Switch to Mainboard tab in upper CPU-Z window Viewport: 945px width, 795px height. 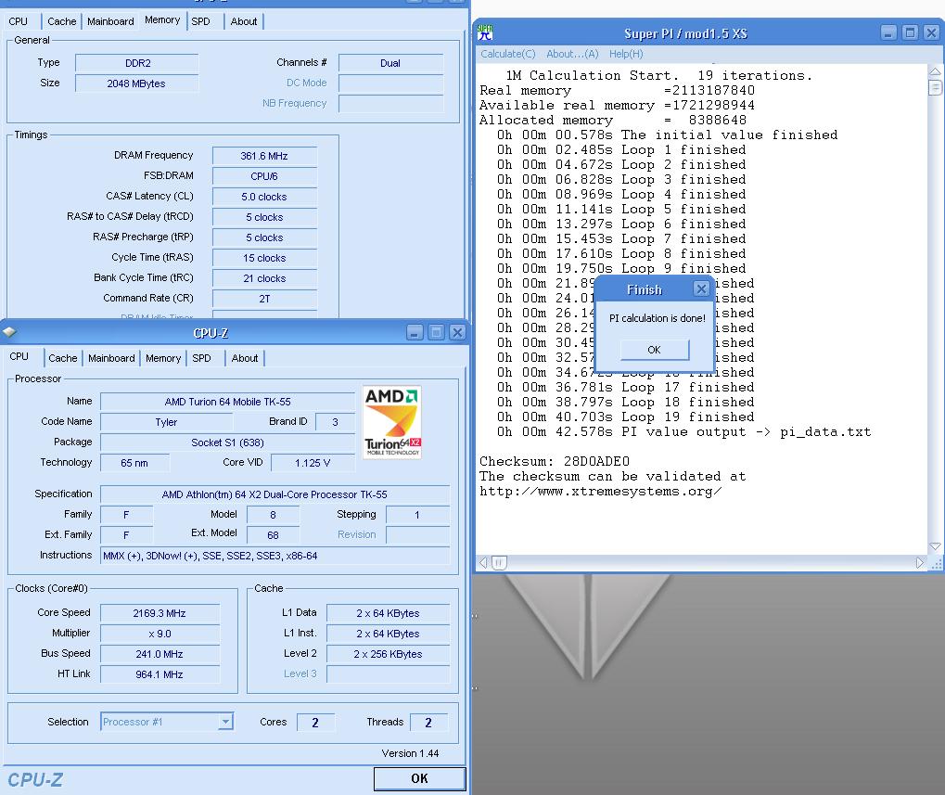pyautogui.click(x=110, y=21)
